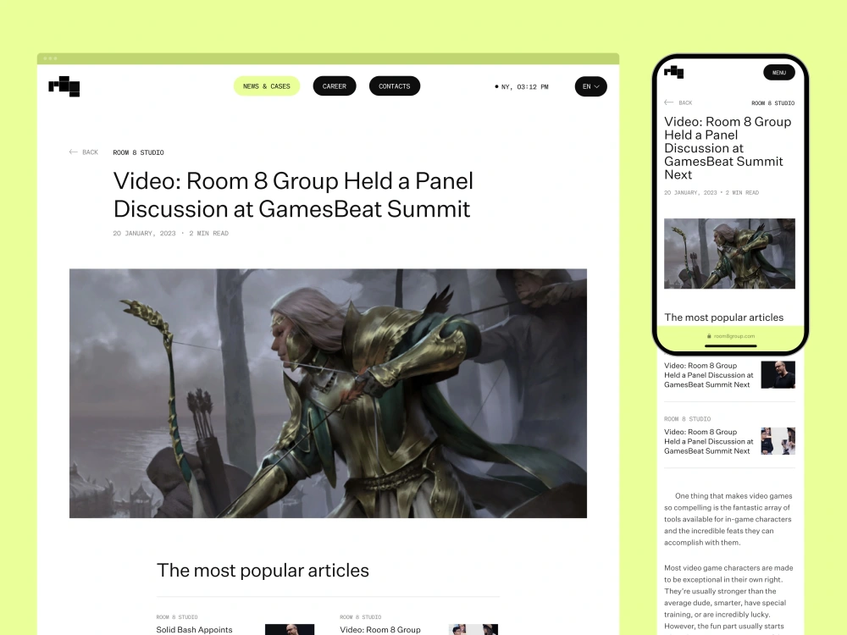Viewport: 847px width, 635px height.
Task: Go back using desktop Back arrow link
Action: [84, 152]
